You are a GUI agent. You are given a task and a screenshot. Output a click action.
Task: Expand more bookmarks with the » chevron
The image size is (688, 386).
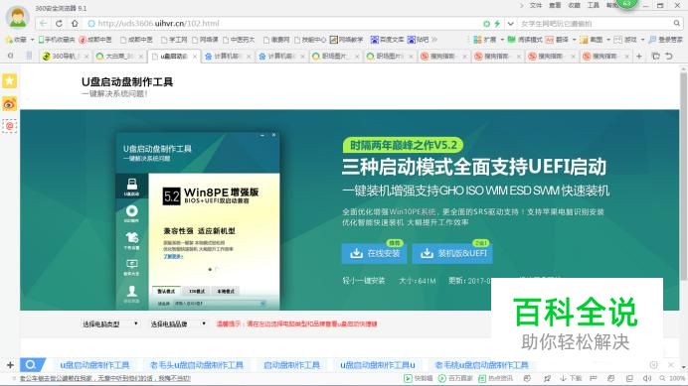(434, 40)
